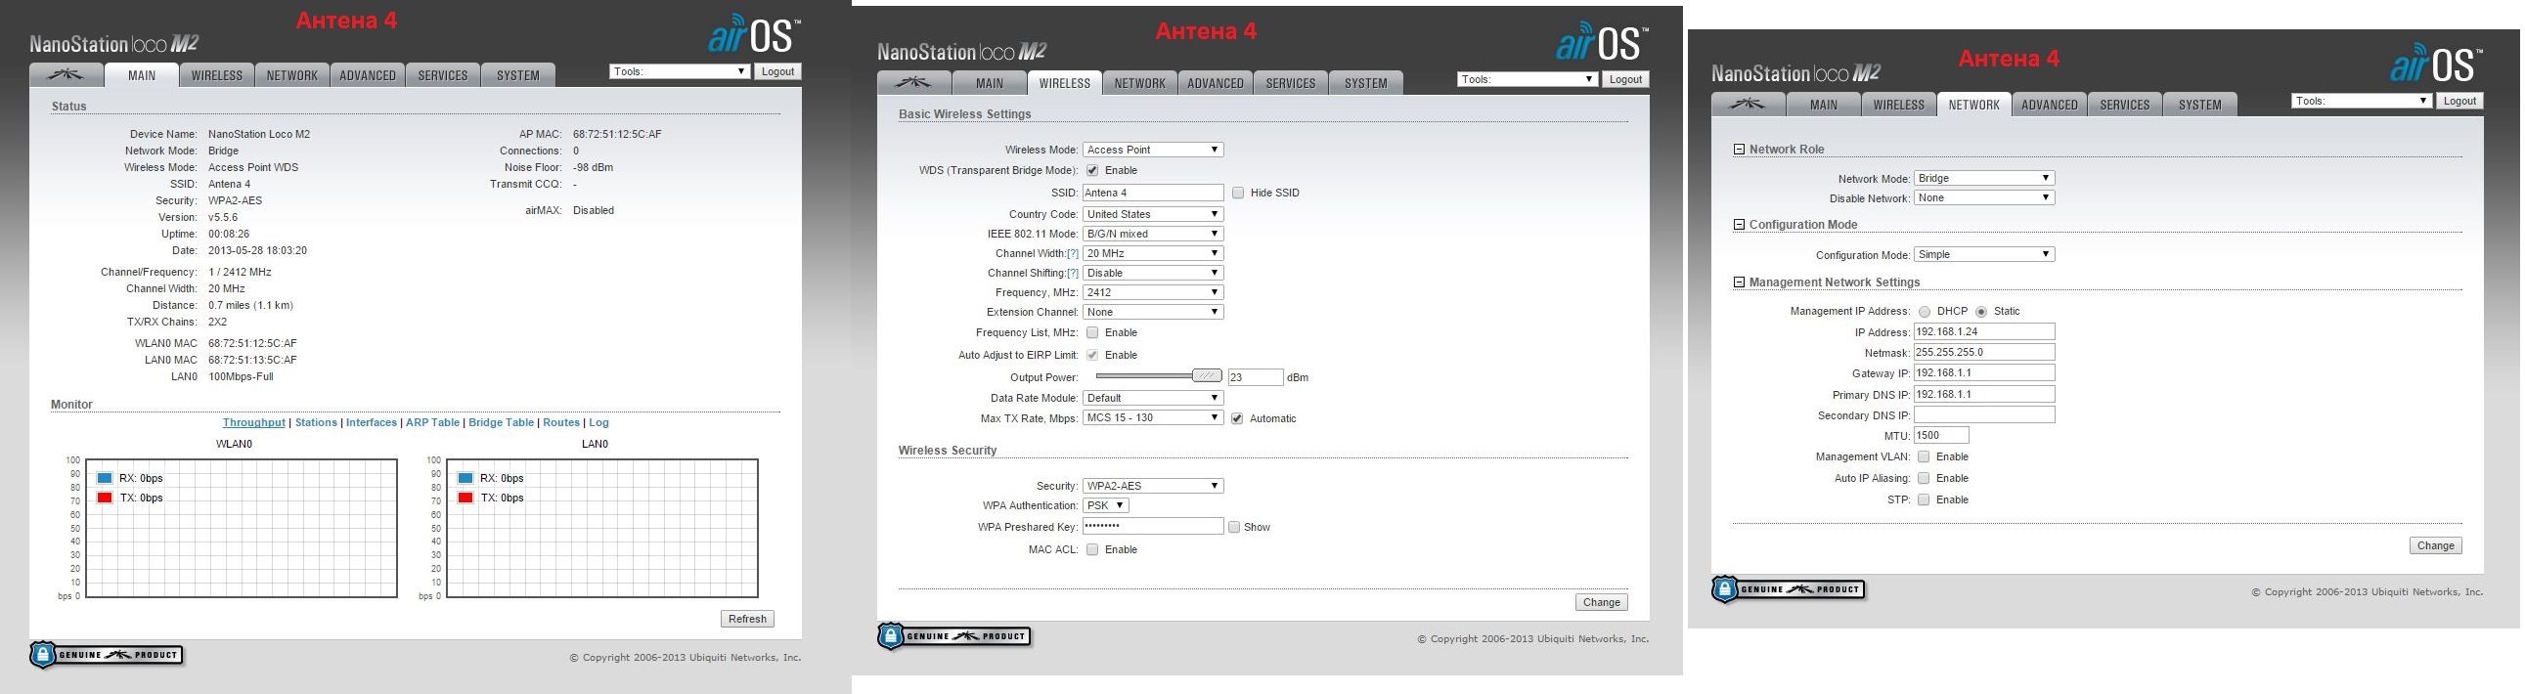
Task: Open the Country Code dropdown
Action: click(x=1153, y=215)
